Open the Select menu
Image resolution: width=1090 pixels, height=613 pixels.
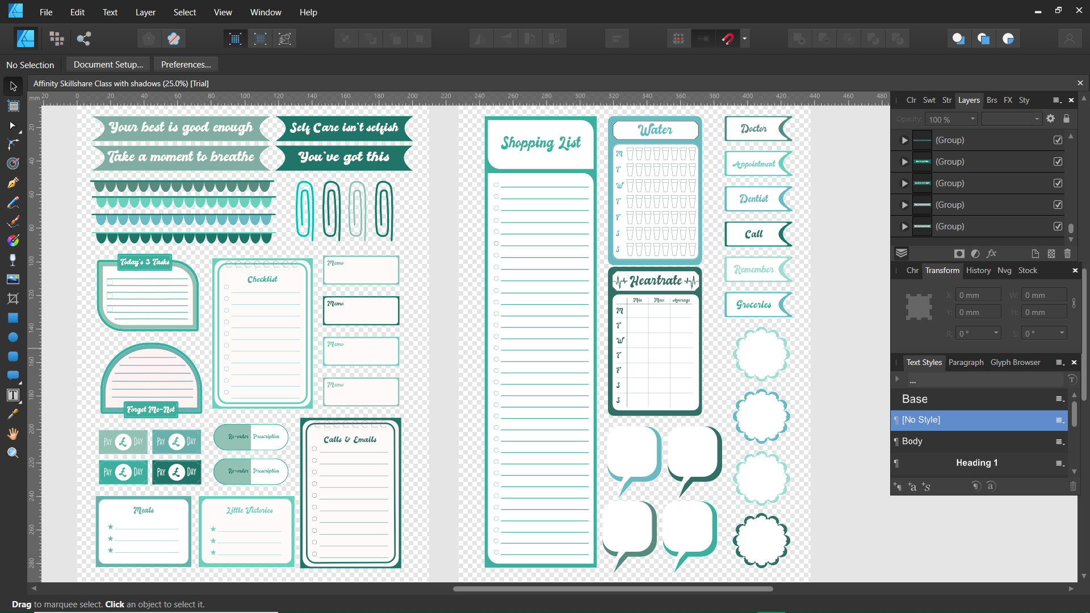coord(185,12)
